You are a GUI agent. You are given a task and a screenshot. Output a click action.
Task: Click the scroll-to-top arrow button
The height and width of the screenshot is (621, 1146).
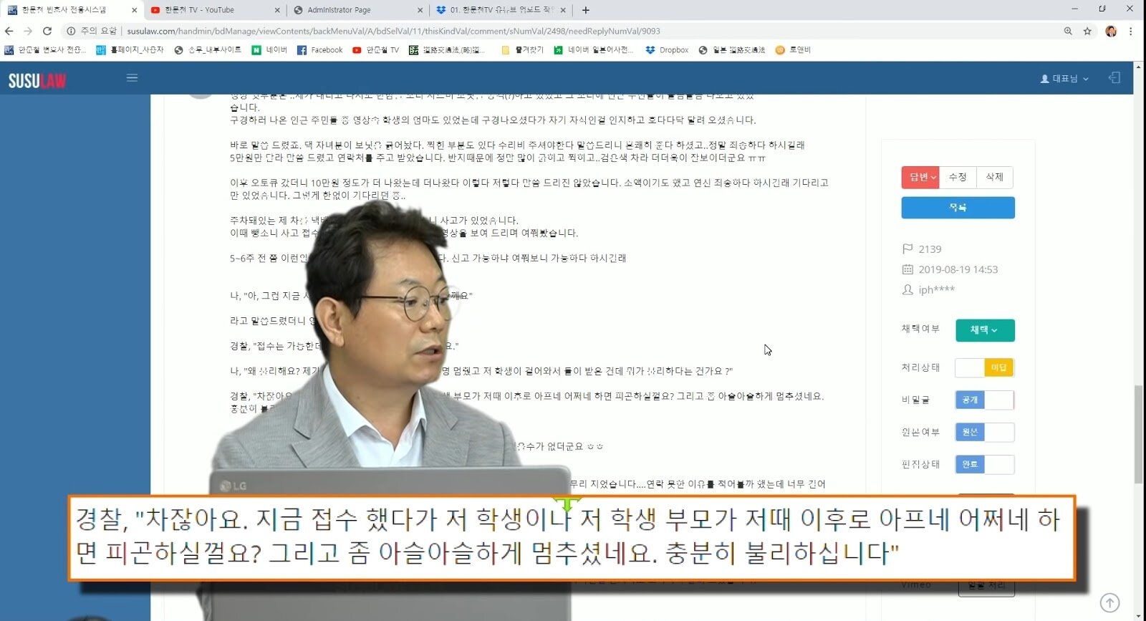[x=1109, y=603]
